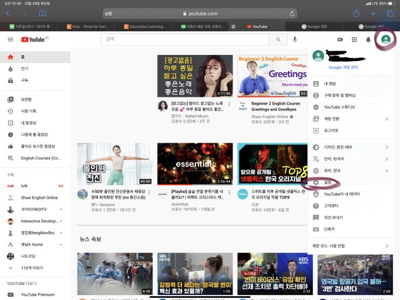Play the Beginner 2 English Course thumbnail
The width and height of the screenshot is (400, 300).
(x=272, y=76)
